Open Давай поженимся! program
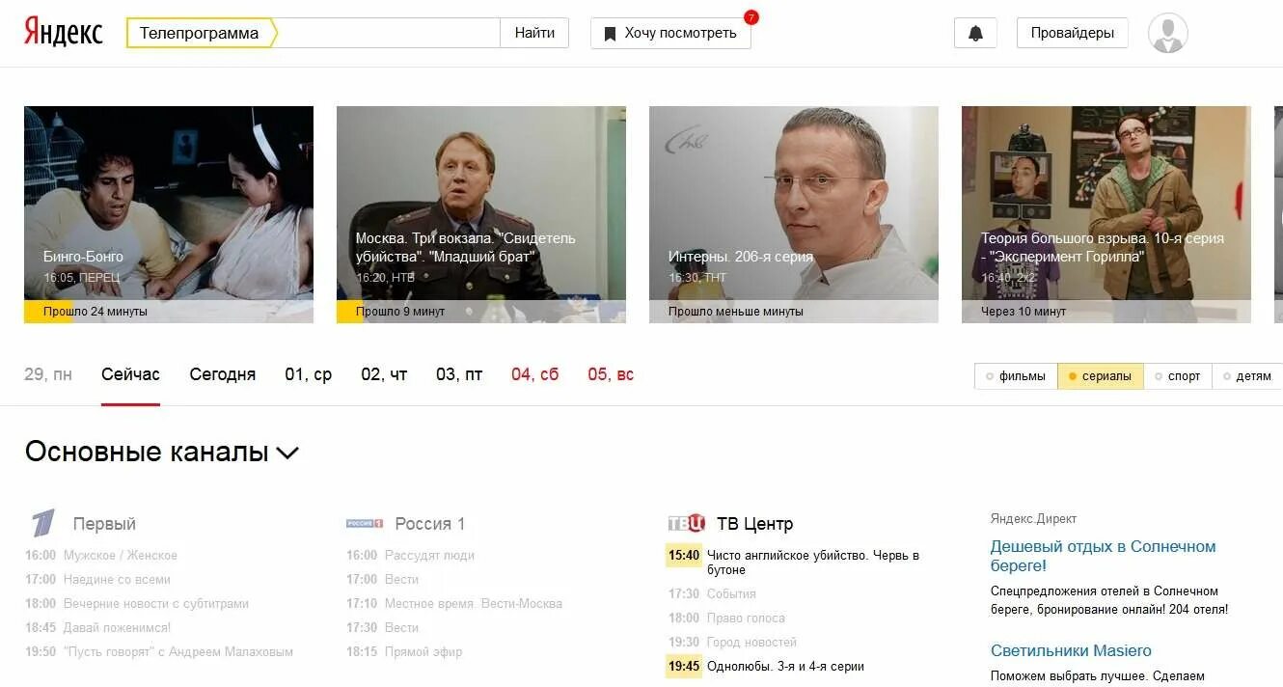This screenshot has height=687, width=1283. pos(117,627)
